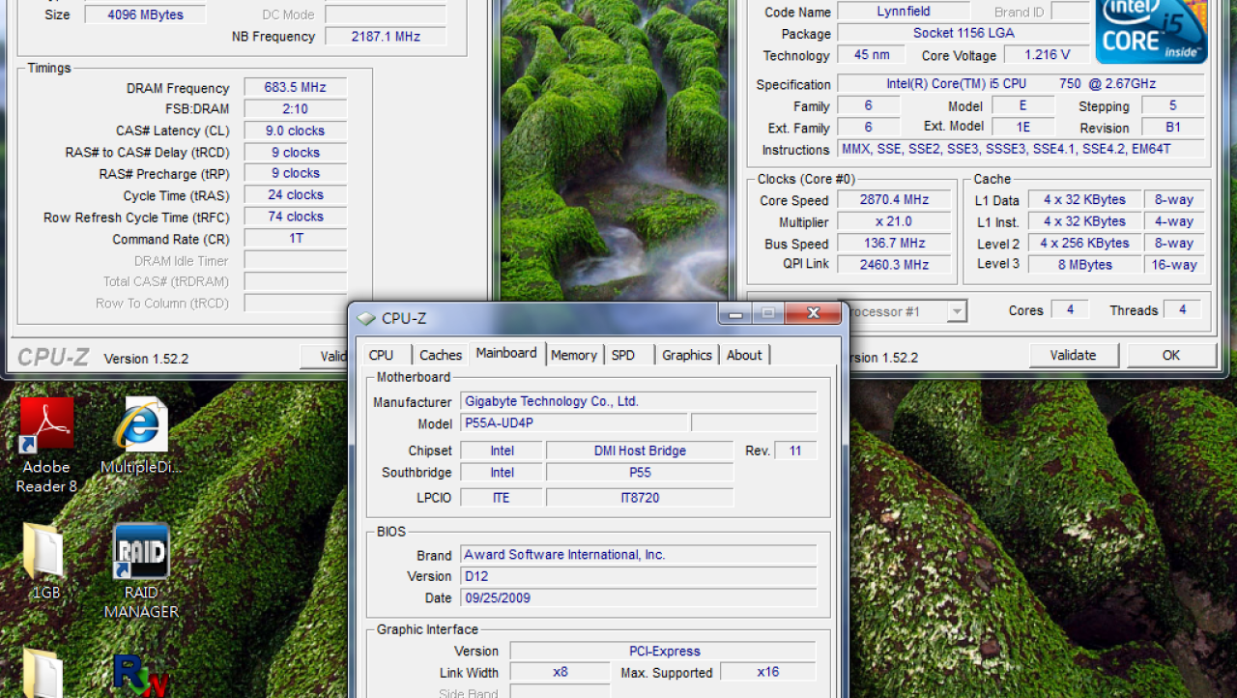Select the FSB:DRAM ratio '2:10'
Screen dimensions: 1237x698
(296, 109)
